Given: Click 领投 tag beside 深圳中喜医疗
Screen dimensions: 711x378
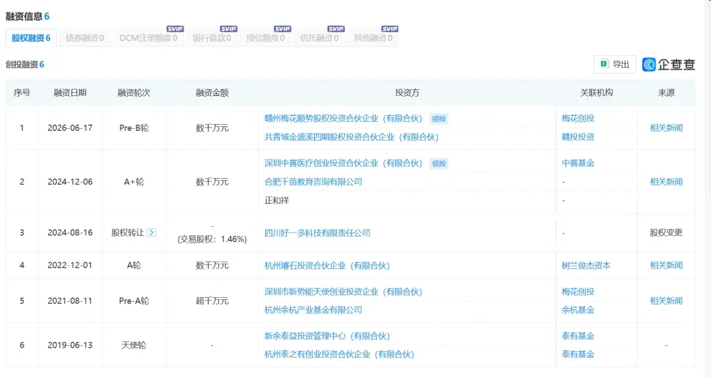Looking at the screenshot, I should tap(439, 164).
